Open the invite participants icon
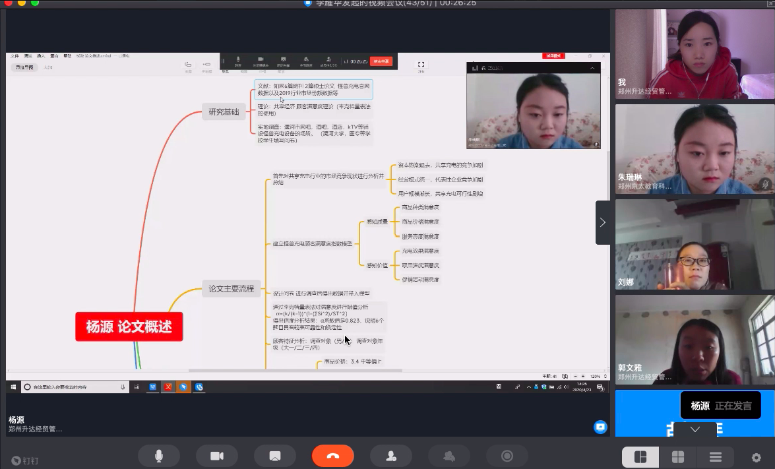This screenshot has height=469, width=775. point(391,456)
